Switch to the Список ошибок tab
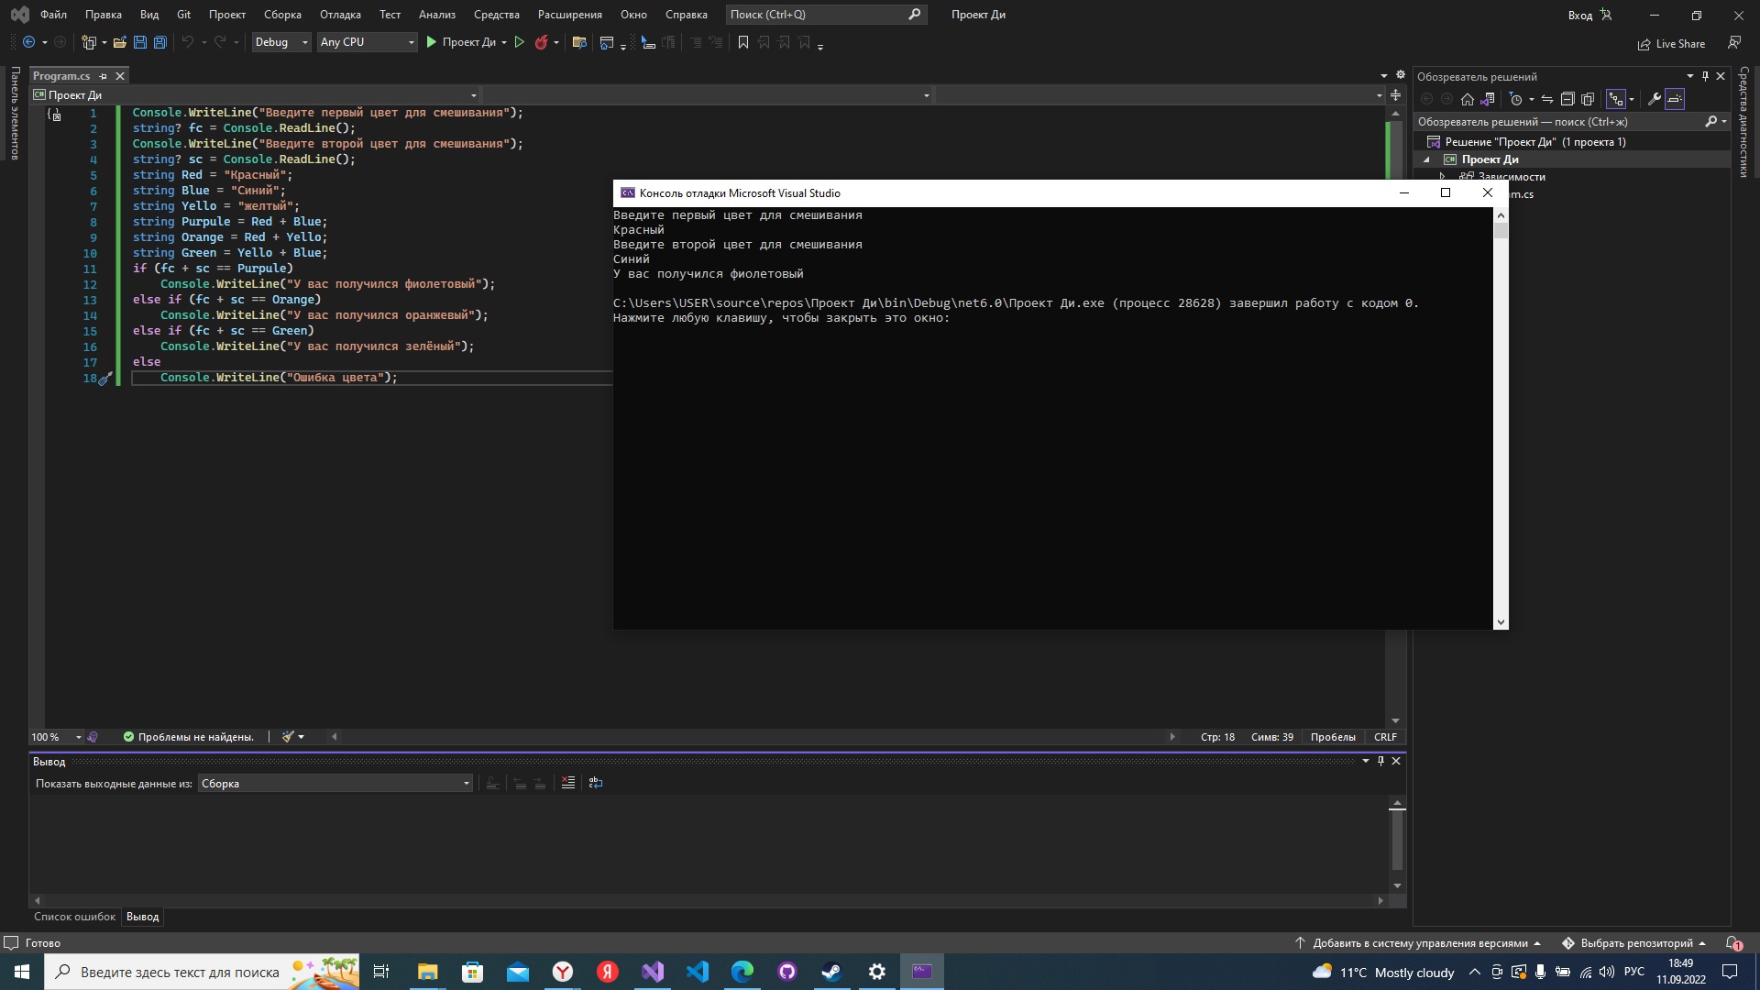1760x990 pixels. (x=74, y=917)
